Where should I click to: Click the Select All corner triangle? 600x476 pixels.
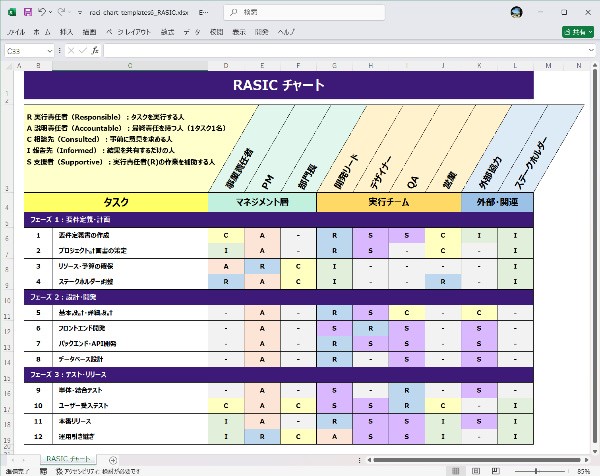(9, 66)
